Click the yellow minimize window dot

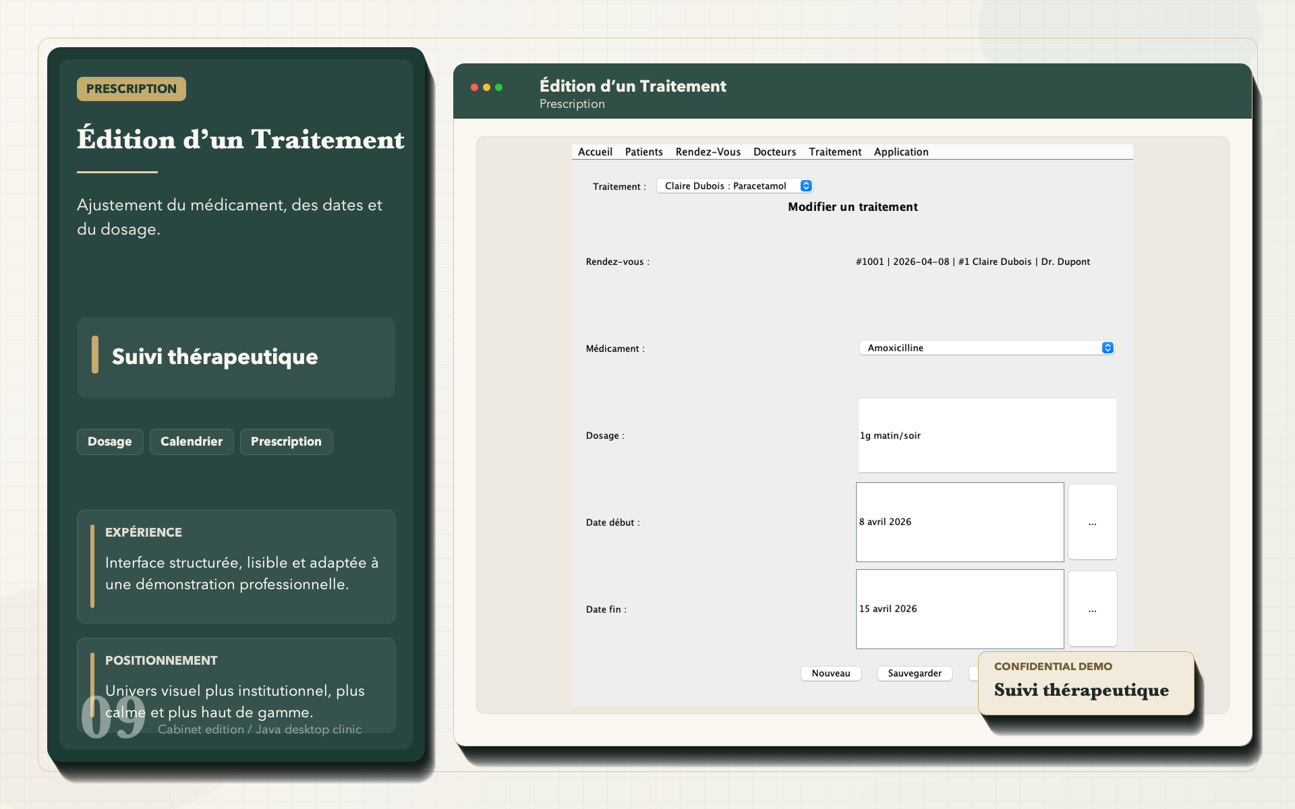486,87
